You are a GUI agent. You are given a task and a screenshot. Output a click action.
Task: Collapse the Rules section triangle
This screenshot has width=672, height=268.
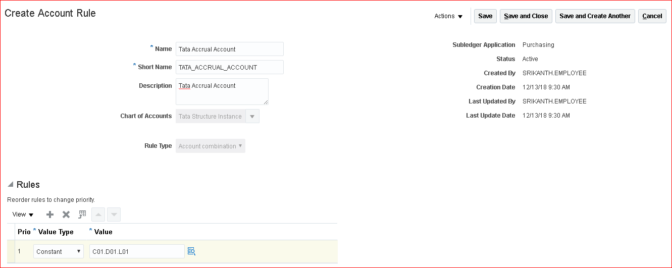pos(11,185)
